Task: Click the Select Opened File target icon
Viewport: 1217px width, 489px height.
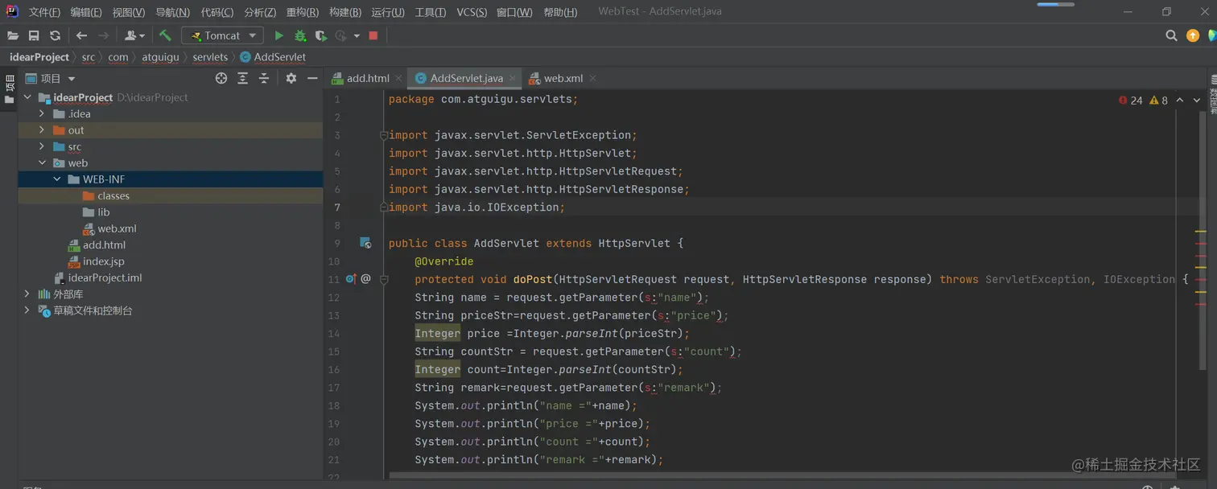Action: (221, 78)
